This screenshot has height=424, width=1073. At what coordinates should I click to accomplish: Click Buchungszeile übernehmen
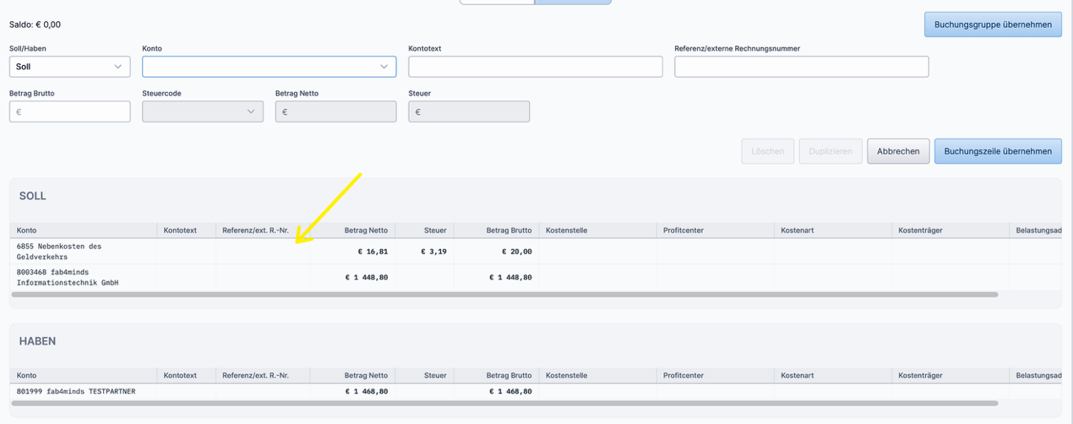pos(997,151)
